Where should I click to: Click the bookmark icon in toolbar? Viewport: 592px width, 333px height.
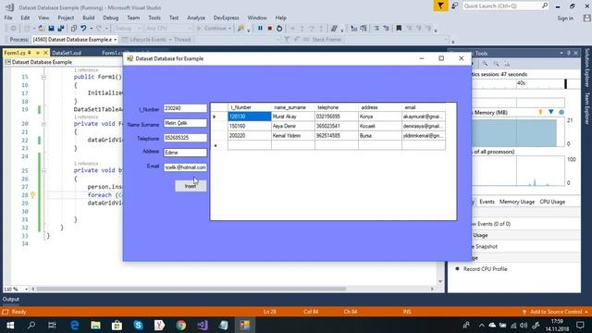[x=399, y=29]
